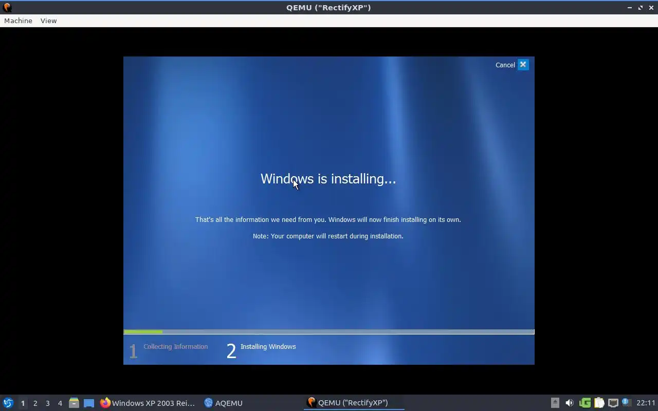This screenshot has height=411, width=658.
Task: Select QEMU RectifyXP taskbar entry
Action: pyautogui.click(x=354, y=403)
